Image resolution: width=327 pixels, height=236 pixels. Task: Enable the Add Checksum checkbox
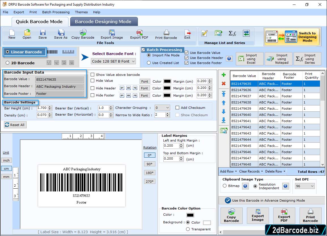pyautogui.click(x=177, y=108)
